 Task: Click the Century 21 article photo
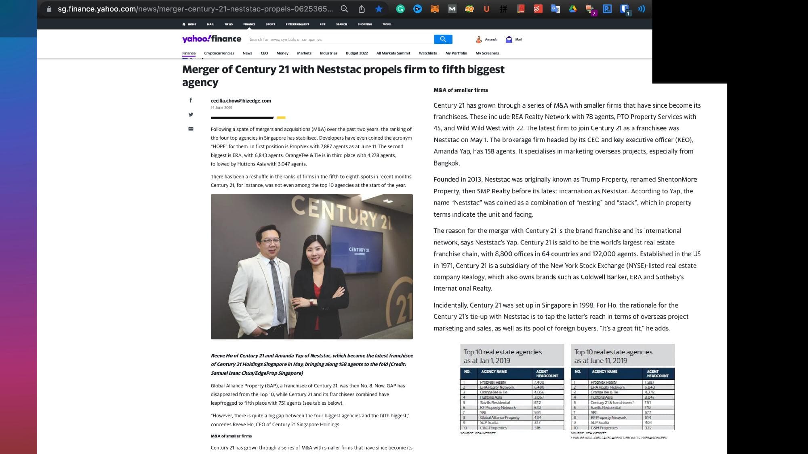pos(312,266)
